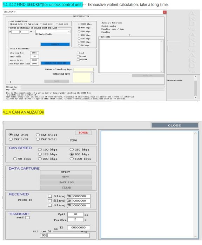The height and width of the screenshot is (245, 202).
Task: Click the blue CONNECT button
Action: 55,45
